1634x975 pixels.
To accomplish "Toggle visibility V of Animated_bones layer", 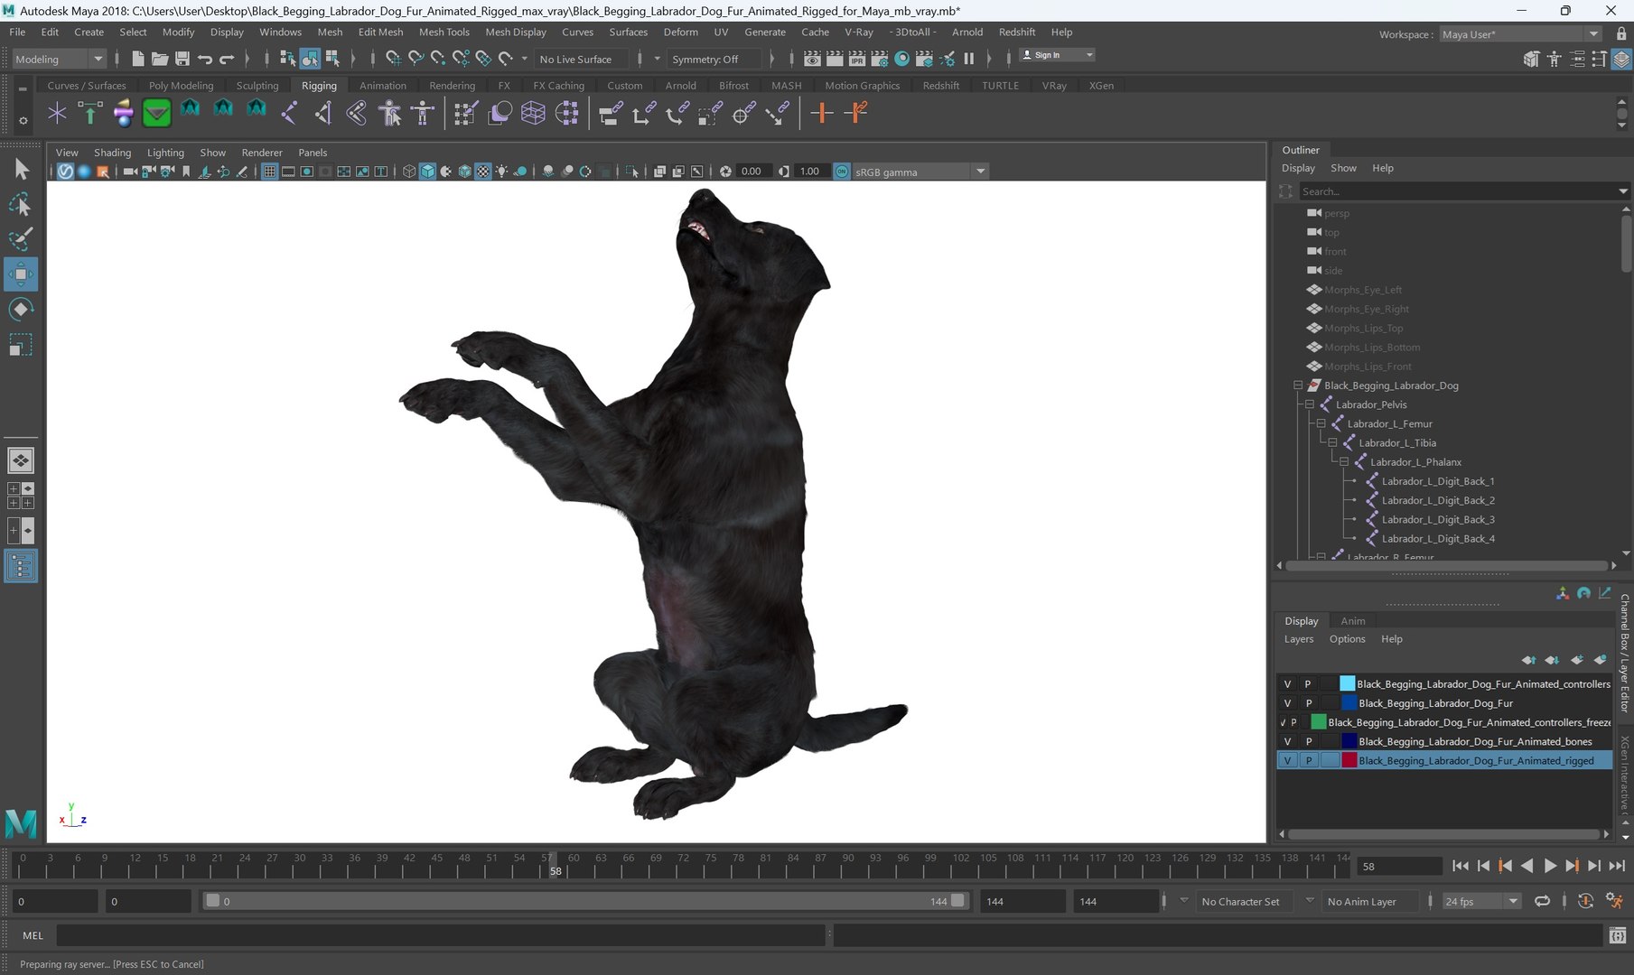I will pyautogui.click(x=1287, y=741).
